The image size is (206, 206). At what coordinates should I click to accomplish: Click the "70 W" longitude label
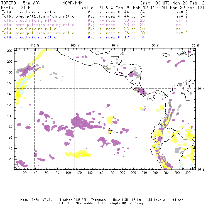(x=195, y=45)
